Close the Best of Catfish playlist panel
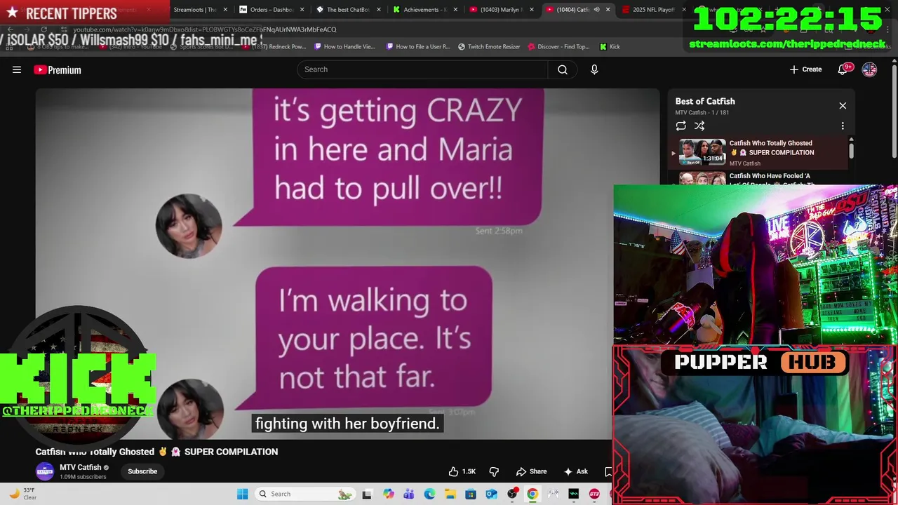Viewport: 898px width, 505px height. (x=843, y=106)
